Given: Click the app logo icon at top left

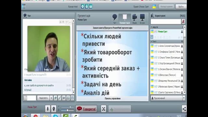Looking at the screenshot, I should point(24,6).
